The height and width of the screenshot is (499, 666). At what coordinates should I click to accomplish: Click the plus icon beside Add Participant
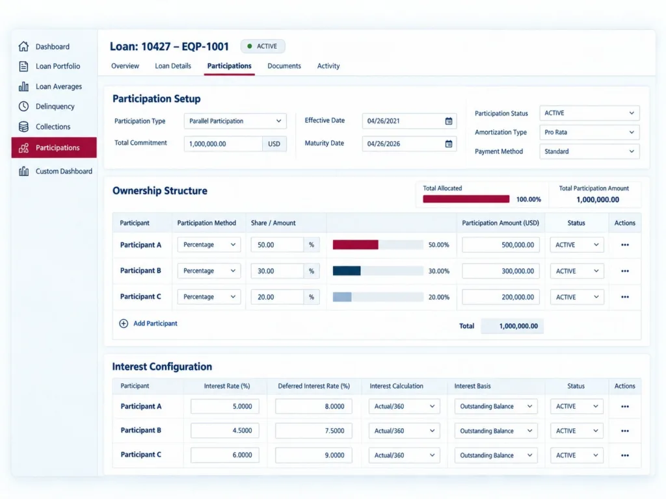[x=124, y=324]
